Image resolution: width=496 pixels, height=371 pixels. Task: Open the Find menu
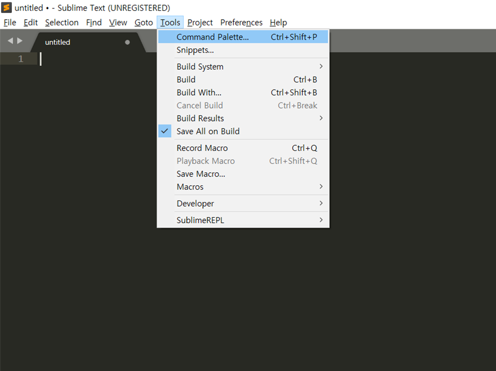point(94,23)
